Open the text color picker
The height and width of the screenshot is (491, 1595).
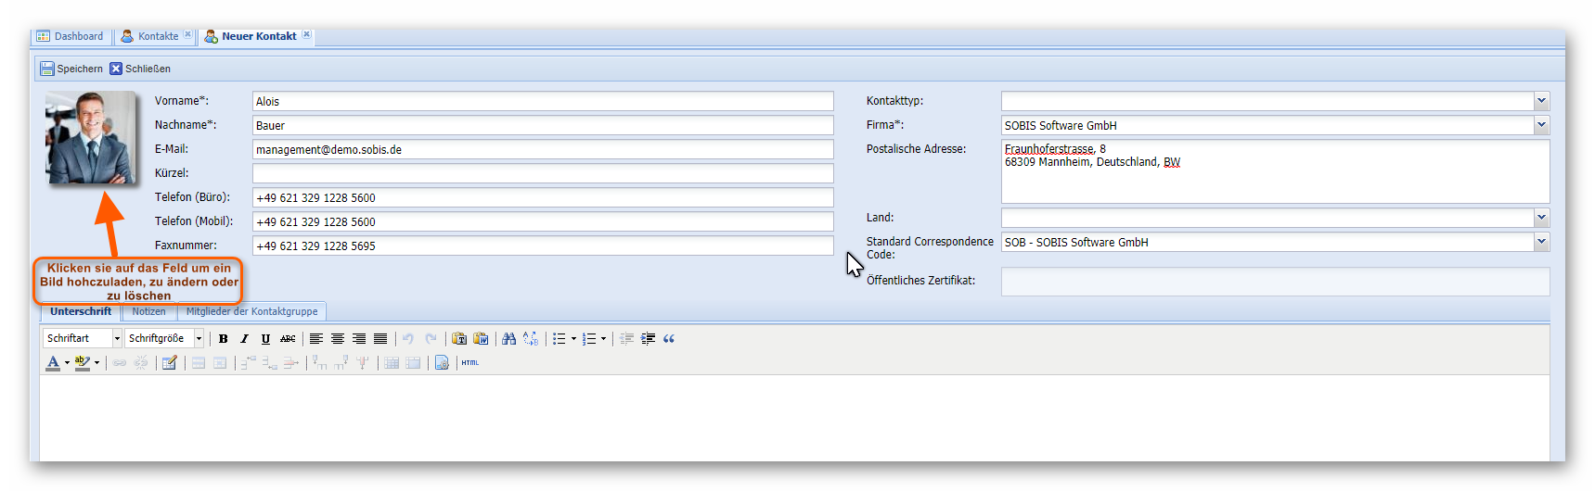click(x=67, y=363)
